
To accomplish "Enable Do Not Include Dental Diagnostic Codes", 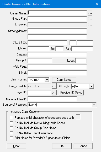I will pos(11,123).
